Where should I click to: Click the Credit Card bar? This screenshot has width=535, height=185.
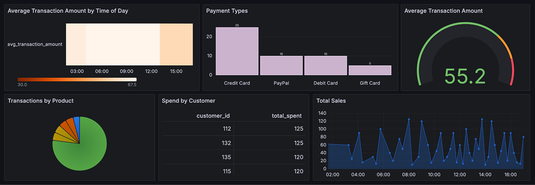pos(237,51)
